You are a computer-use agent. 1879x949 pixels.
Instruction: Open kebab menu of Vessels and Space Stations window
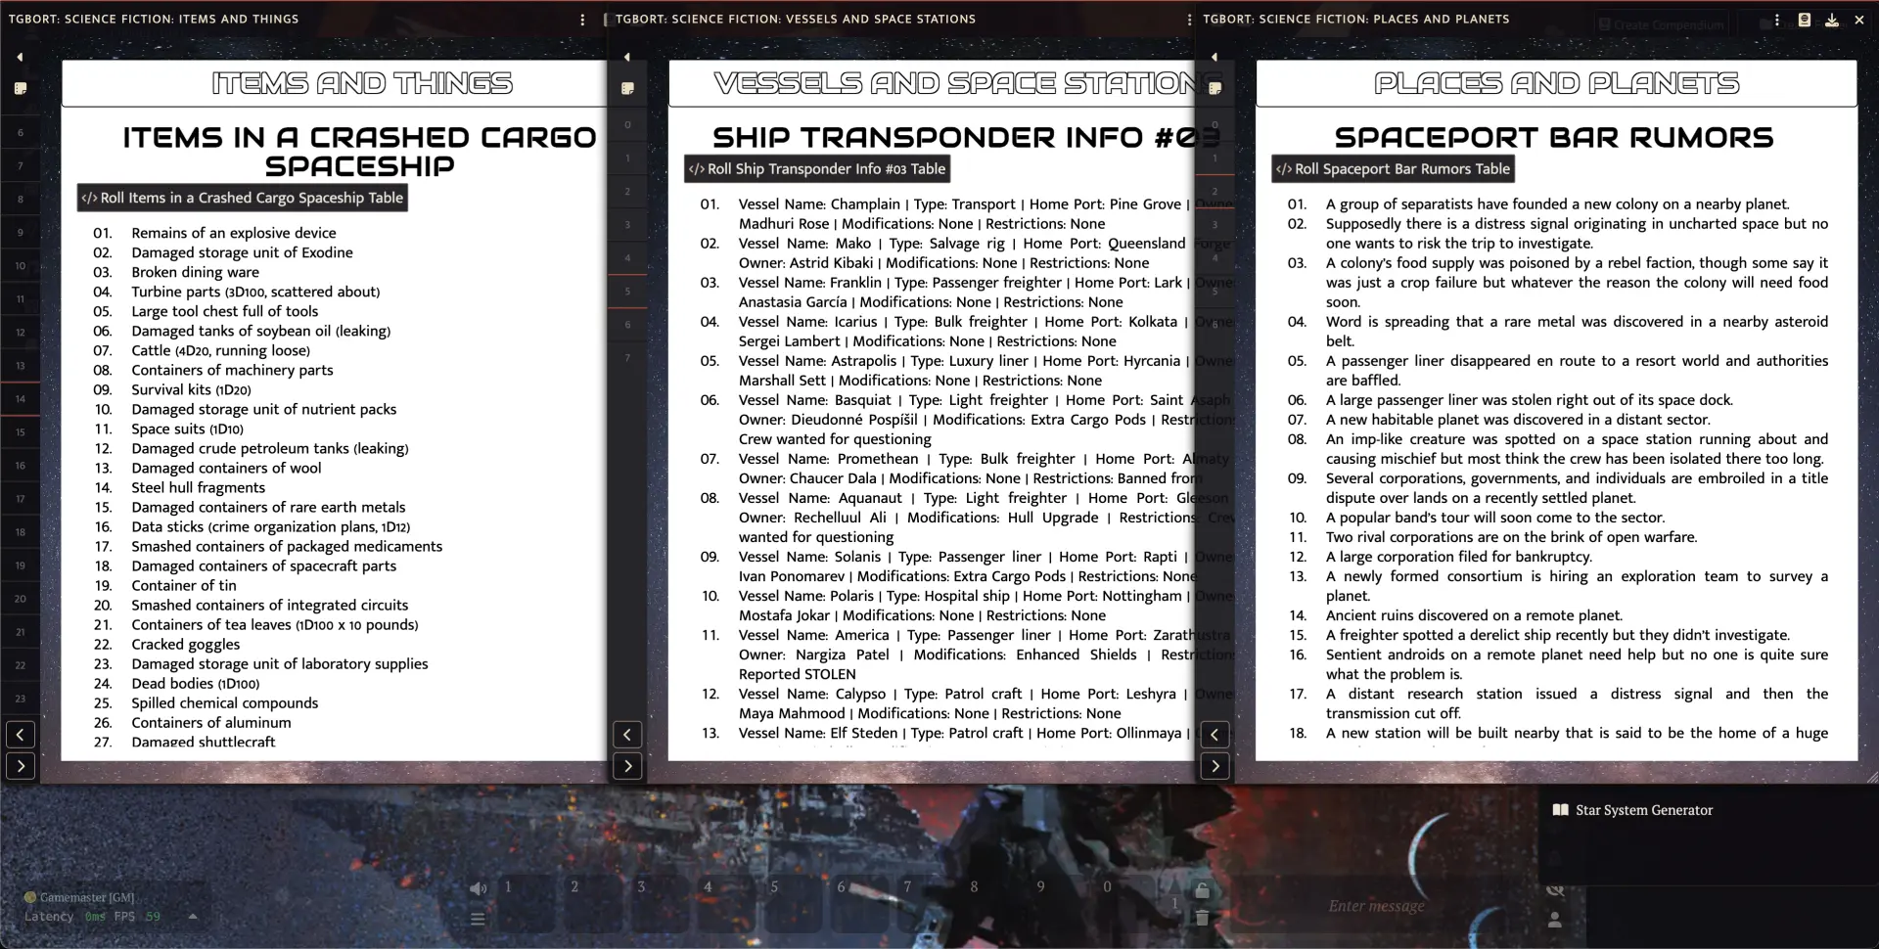1189,20
